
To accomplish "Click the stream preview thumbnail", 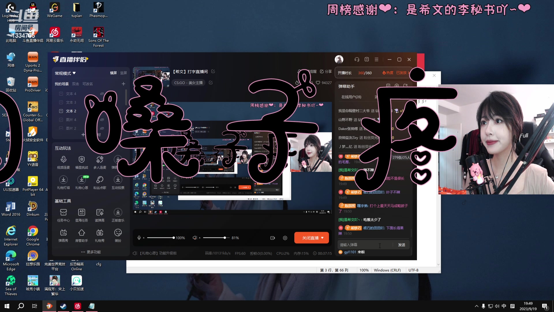I will pyautogui.click(x=151, y=77).
